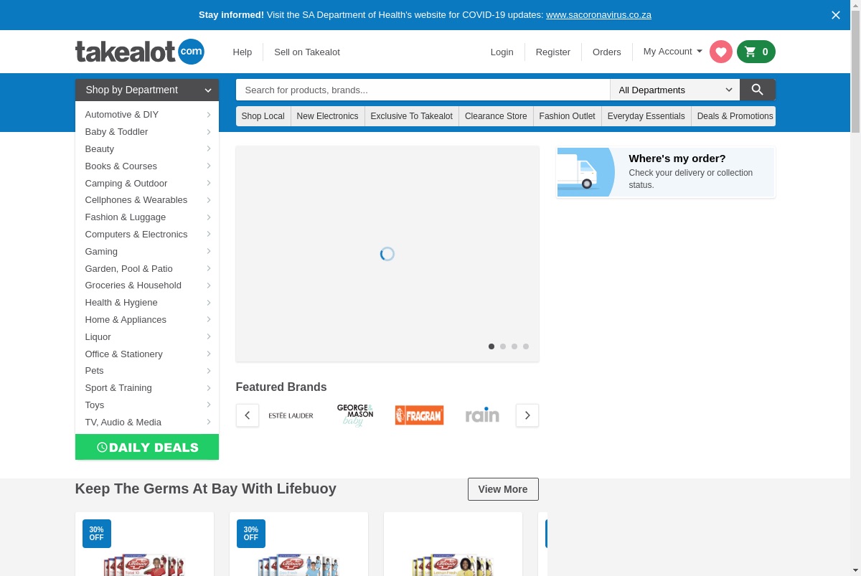The width and height of the screenshot is (861, 576).
Task: Open Sport & Training department
Action: tap(147, 388)
